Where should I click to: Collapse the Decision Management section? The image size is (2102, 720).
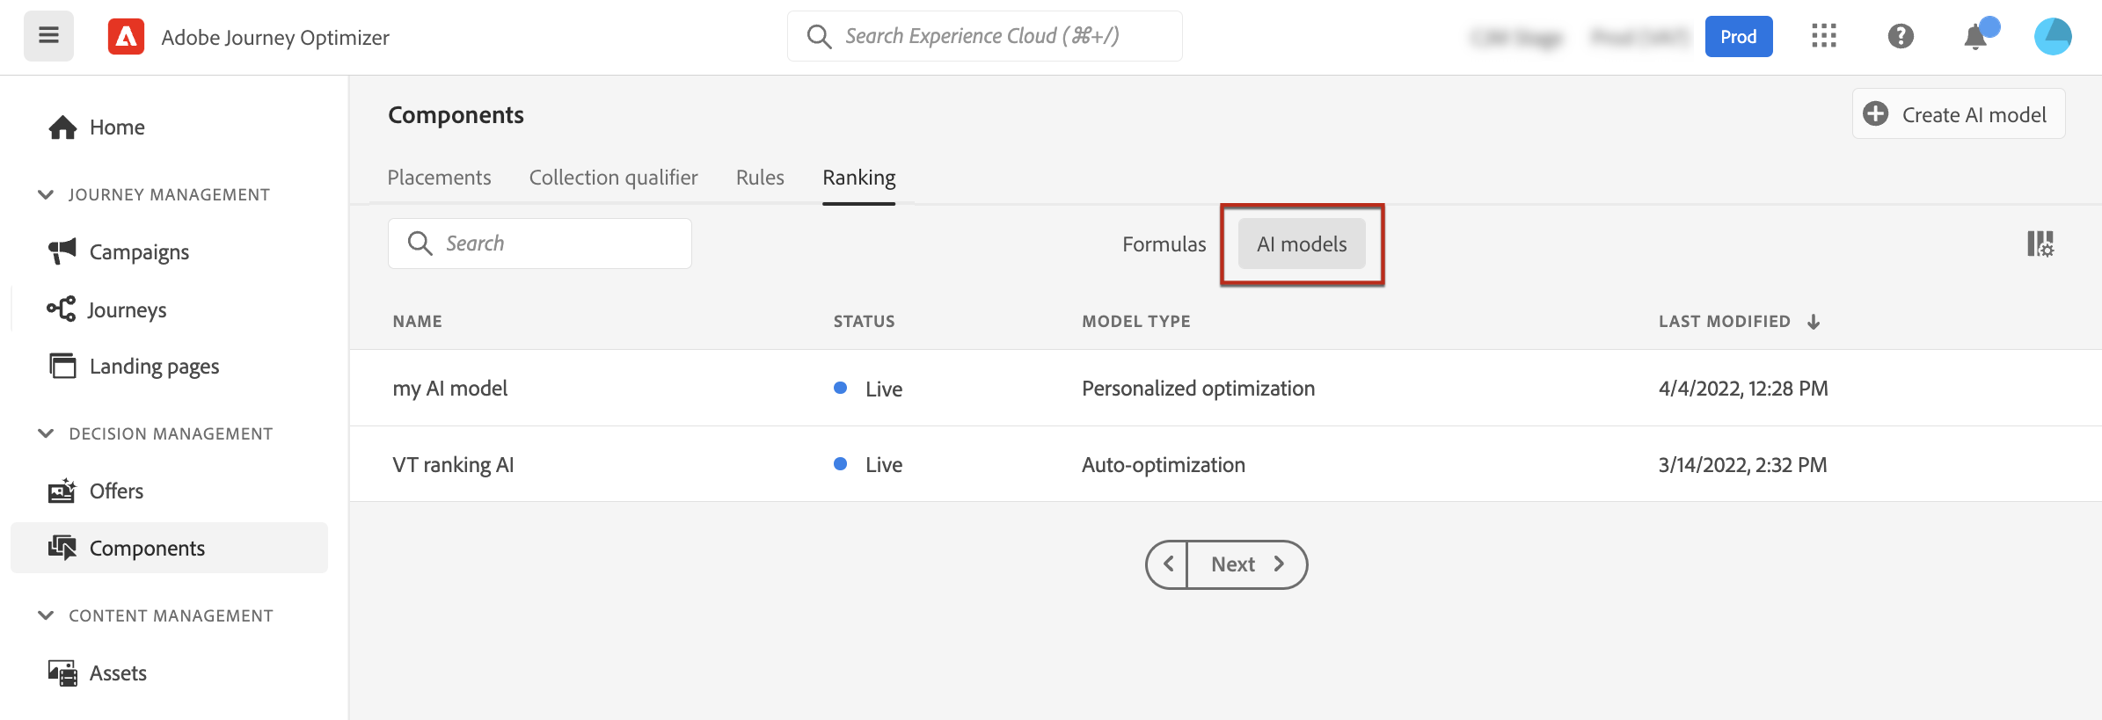coord(46,433)
